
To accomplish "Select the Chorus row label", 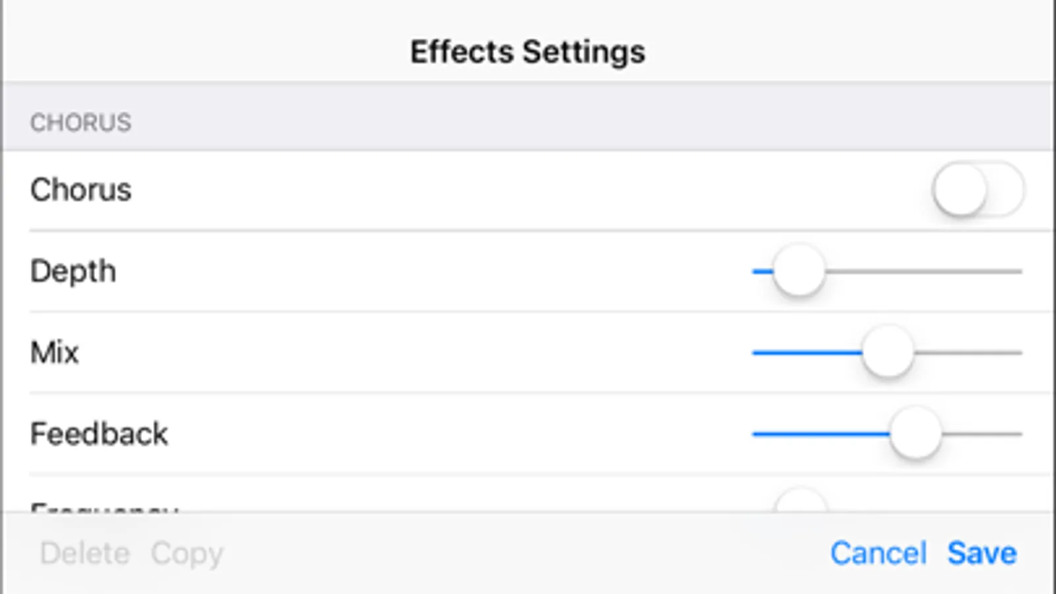I will [x=81, y=190].
